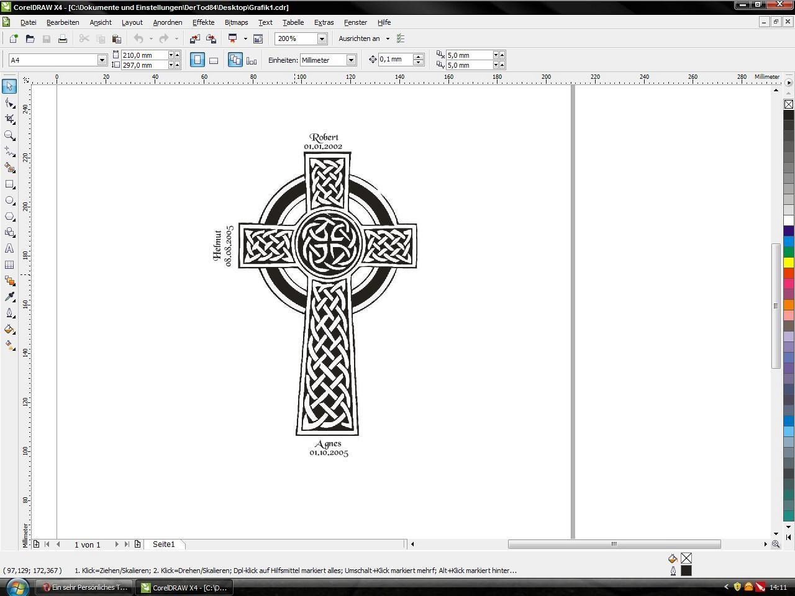This screenshot has width=795, height=596.
Task: Open the Bitmaps menu
Action: (236, 22)
